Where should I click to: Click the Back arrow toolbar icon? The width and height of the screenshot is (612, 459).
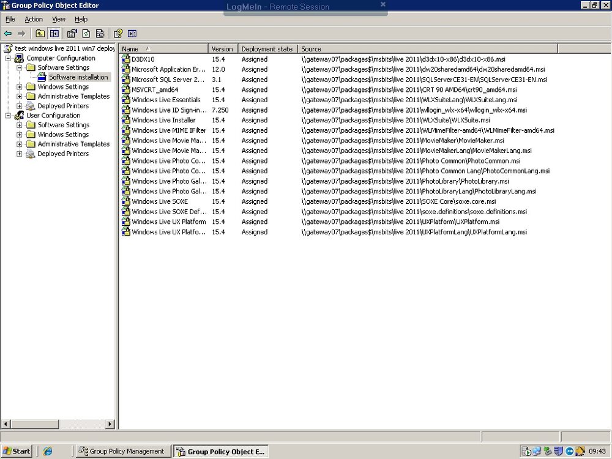[x=8, y=34]
